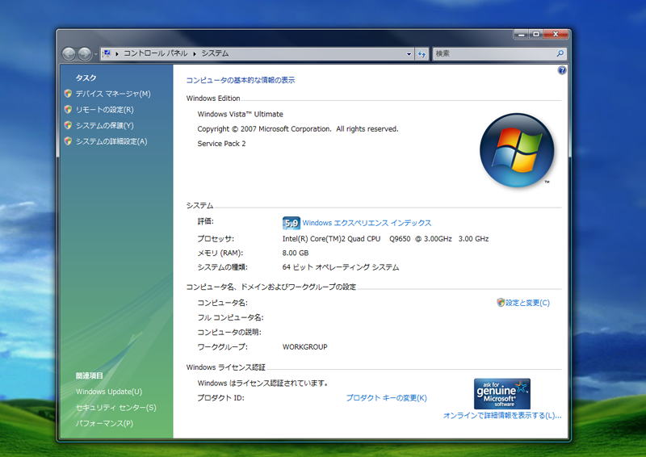Open Windows エクスペリエンス インデックス link
646x457 pixels.
(367, 223)
